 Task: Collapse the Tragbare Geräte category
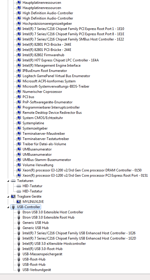(8, 197)
